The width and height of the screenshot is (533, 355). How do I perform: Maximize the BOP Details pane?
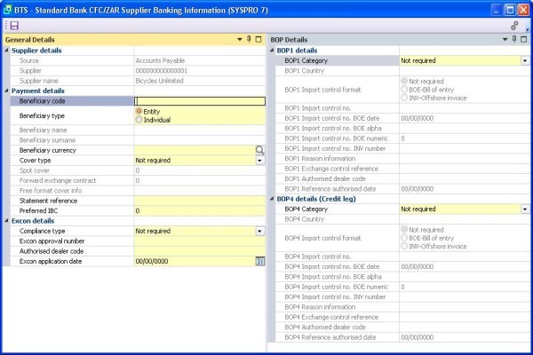coord(524,39)
